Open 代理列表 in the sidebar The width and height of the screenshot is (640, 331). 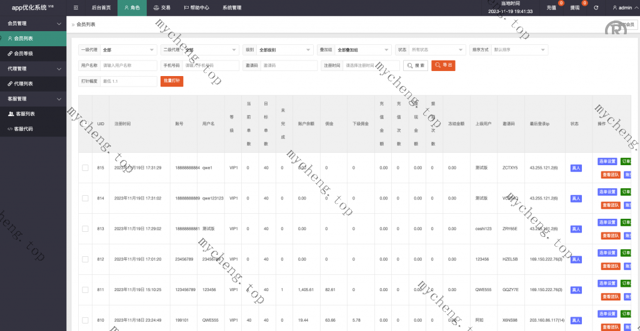click(x=24, y=84)
